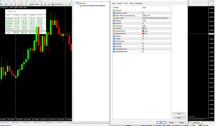The height and width of the screenshot is (126, 215).
Task: Open the MetaEditor yellow book icon
Action: point(42,4)
